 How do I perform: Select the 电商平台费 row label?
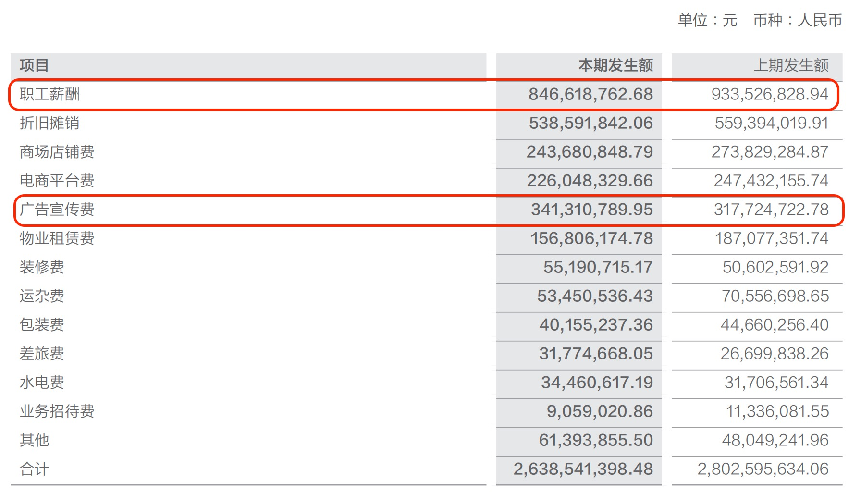[x=57, y=181]
